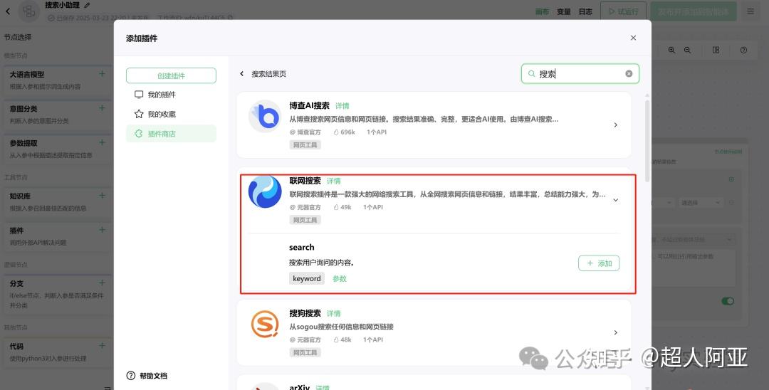Click the 创建插件 button

click(171, 75)
